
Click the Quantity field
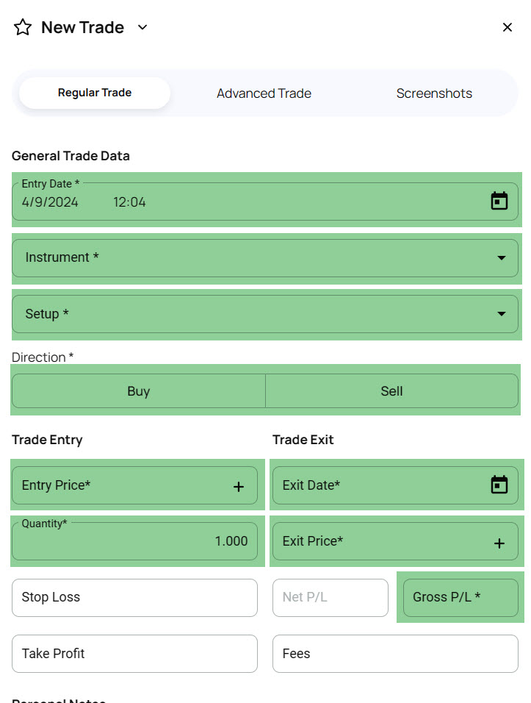tap(134, 541)
